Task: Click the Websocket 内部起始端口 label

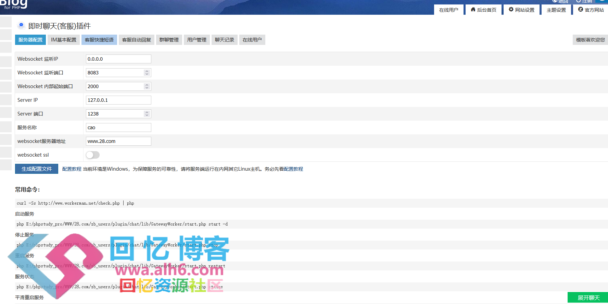Action: point(45,86)
